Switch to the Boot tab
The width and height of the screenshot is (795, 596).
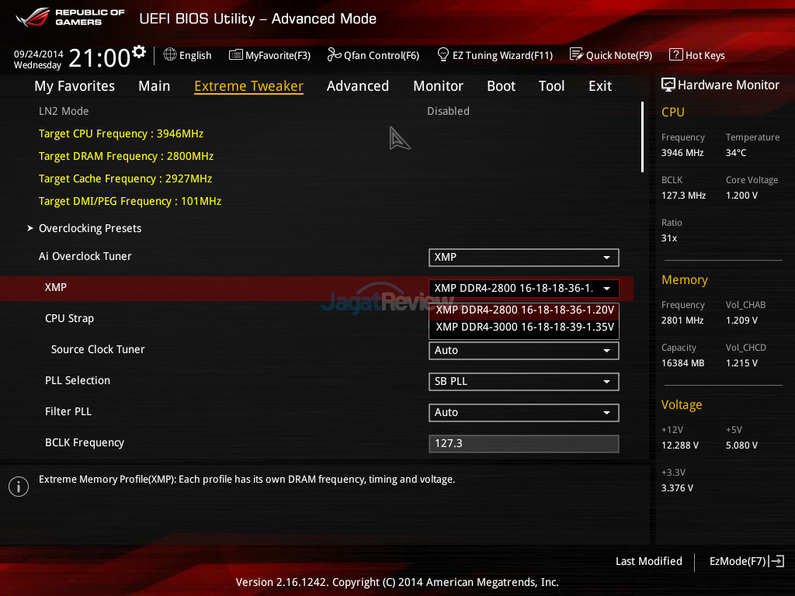501,86
